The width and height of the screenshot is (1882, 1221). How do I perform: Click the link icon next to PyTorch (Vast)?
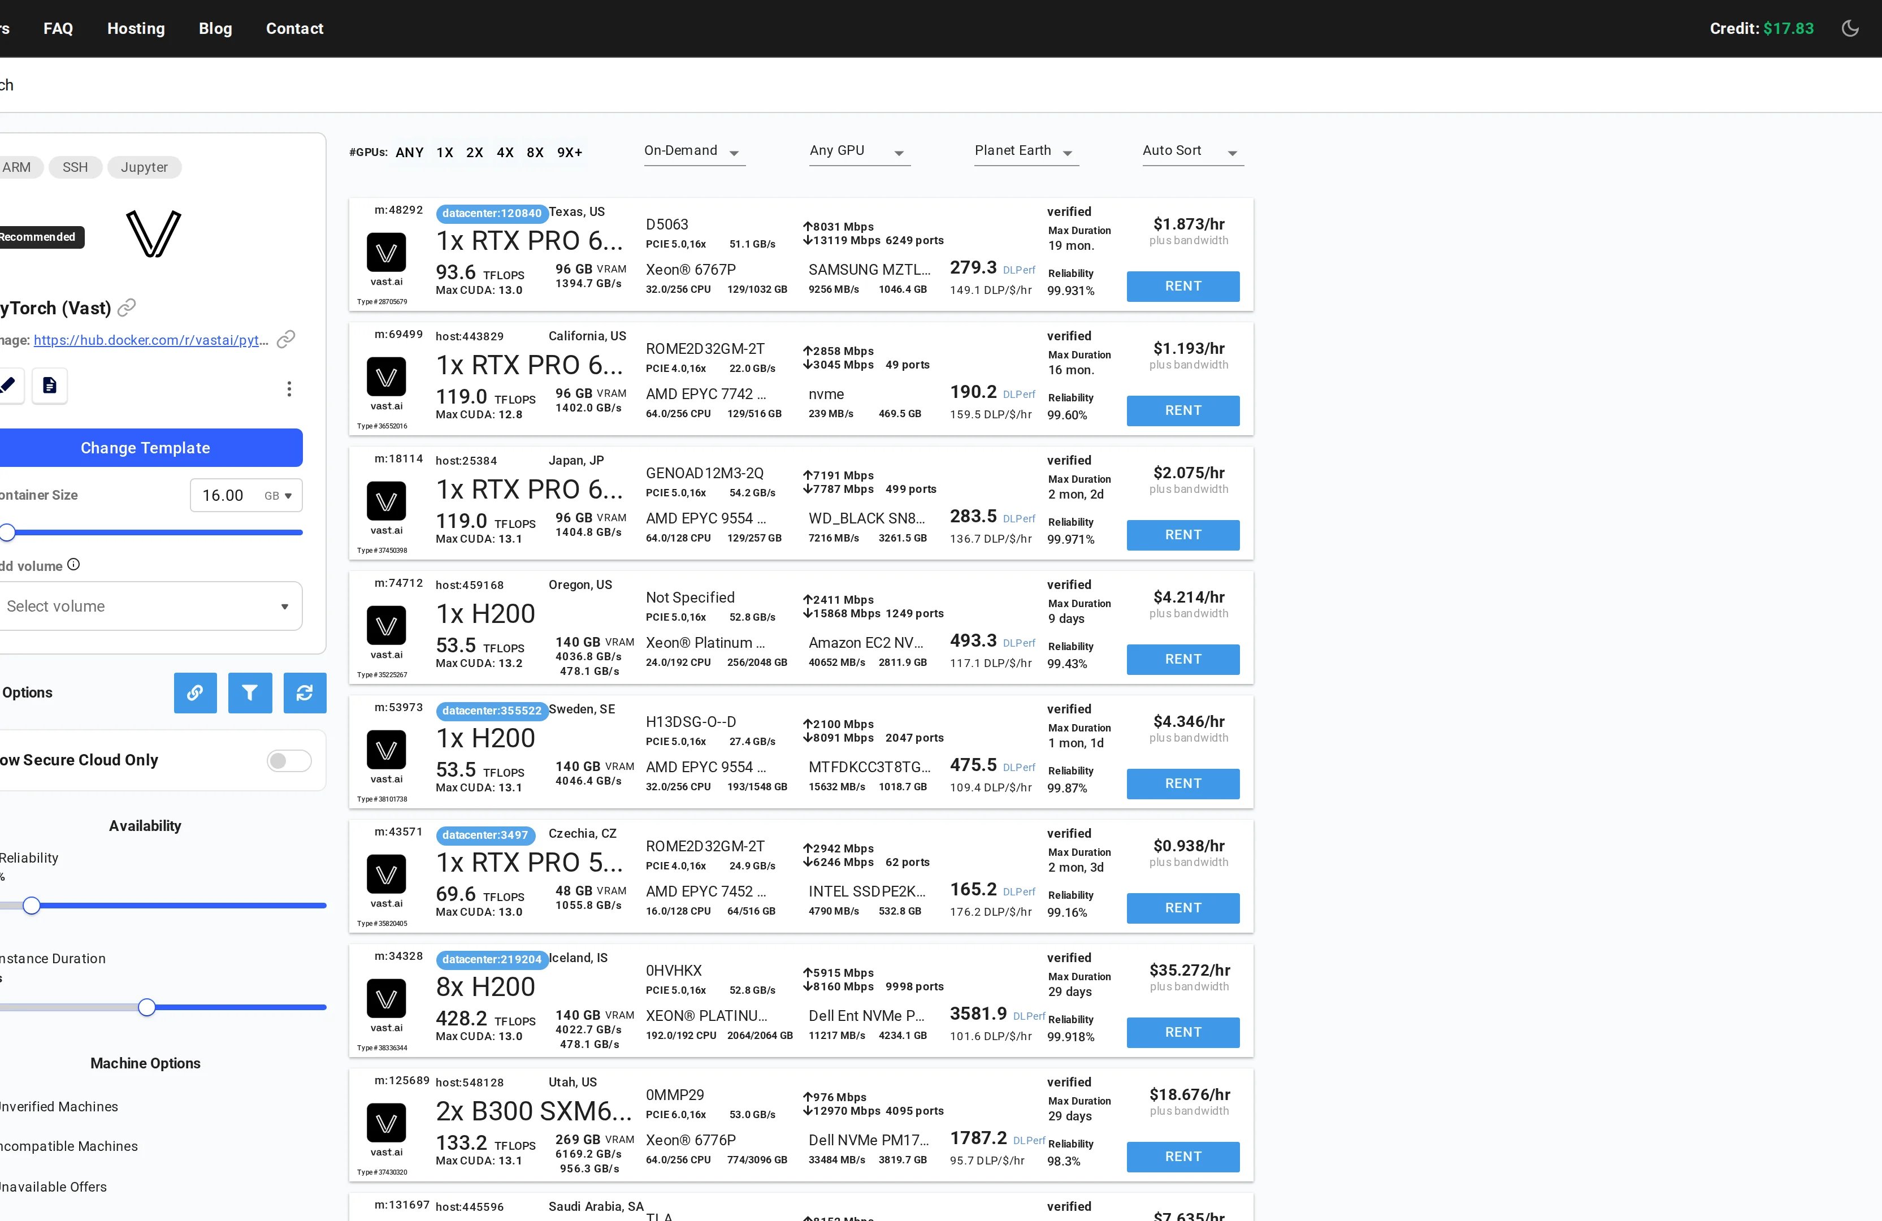127,308
